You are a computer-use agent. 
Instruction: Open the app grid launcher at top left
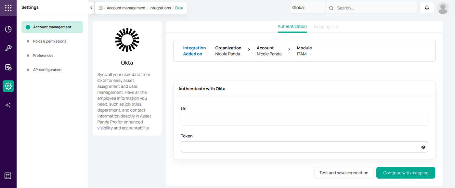(x=8, y=8)
